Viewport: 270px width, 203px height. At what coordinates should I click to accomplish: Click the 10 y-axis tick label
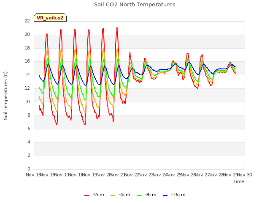27,101
